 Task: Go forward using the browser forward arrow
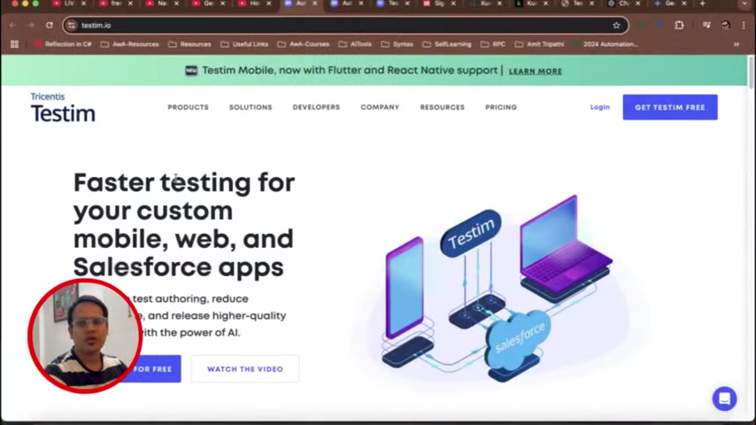click(x=31, y=25)
